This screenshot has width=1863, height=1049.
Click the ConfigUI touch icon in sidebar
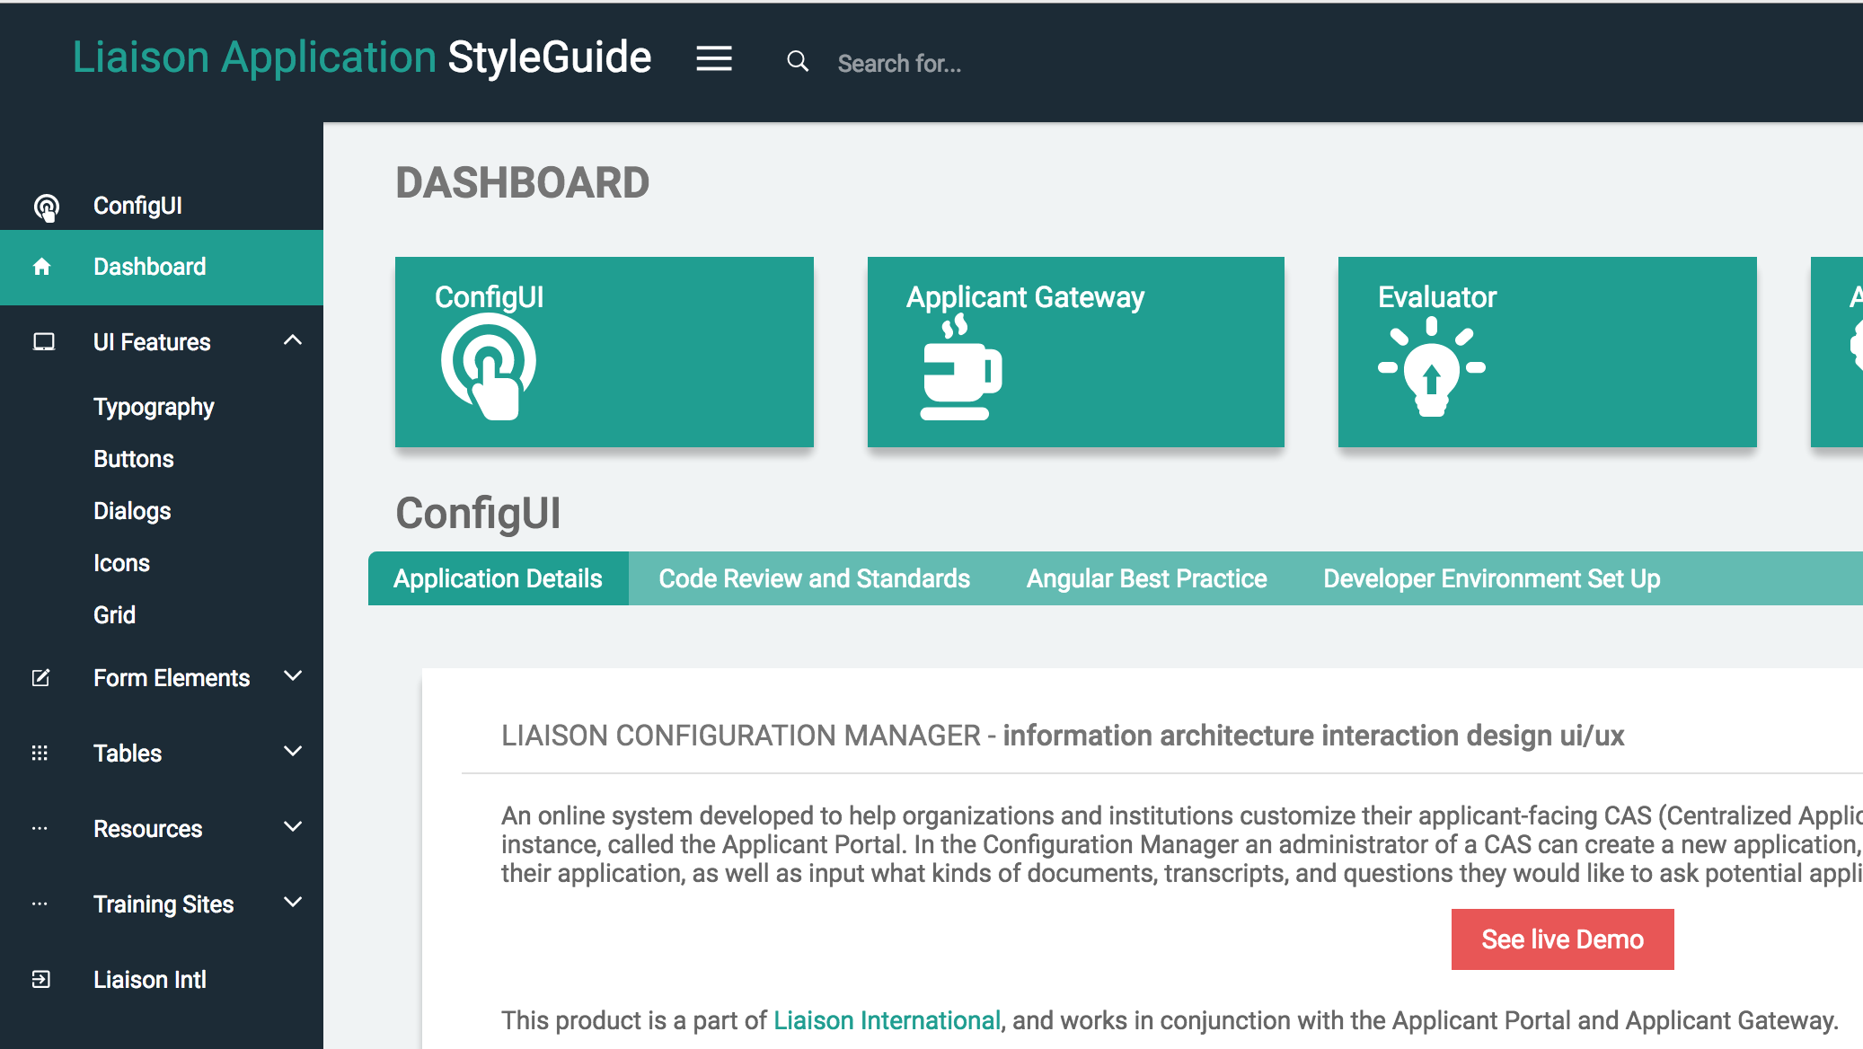(46, 207)
